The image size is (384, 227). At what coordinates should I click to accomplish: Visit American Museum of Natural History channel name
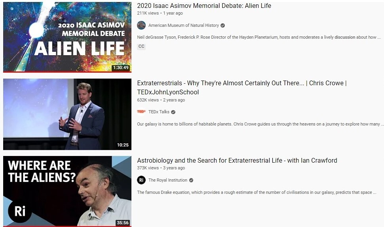[184, 25]
